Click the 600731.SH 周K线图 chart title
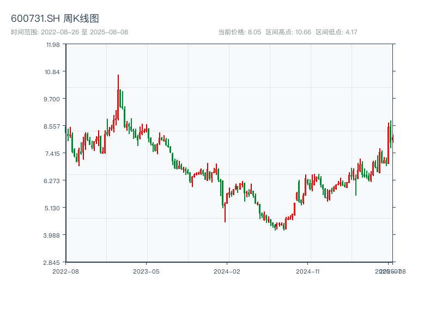Viewport: 436px width, 327px height. [55, 19]
